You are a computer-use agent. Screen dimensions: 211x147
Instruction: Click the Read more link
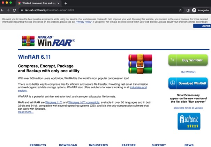coord(26,112)
